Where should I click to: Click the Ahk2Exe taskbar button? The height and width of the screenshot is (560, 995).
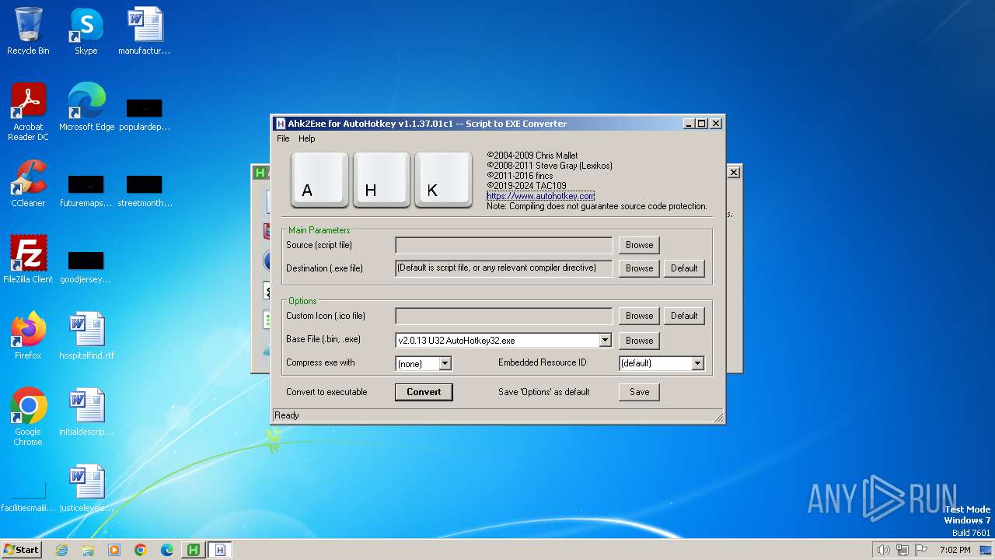220,550
